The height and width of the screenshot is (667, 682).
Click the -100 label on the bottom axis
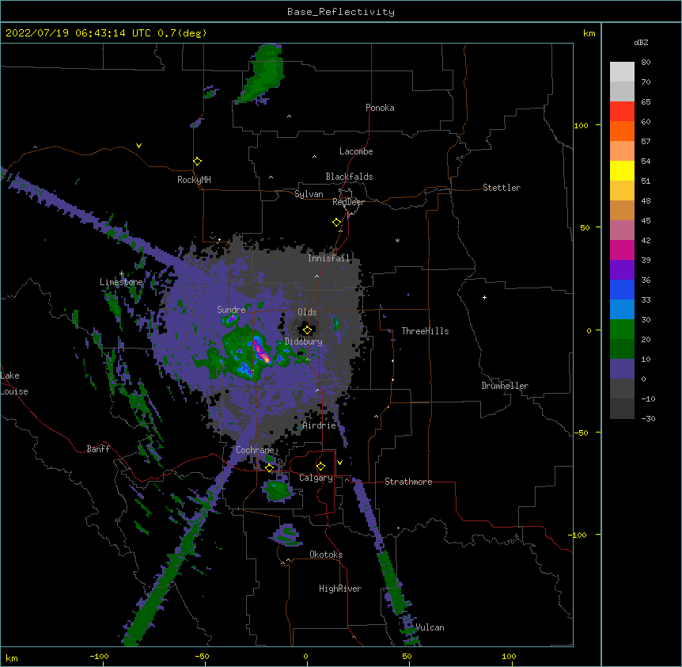point(99,656)
